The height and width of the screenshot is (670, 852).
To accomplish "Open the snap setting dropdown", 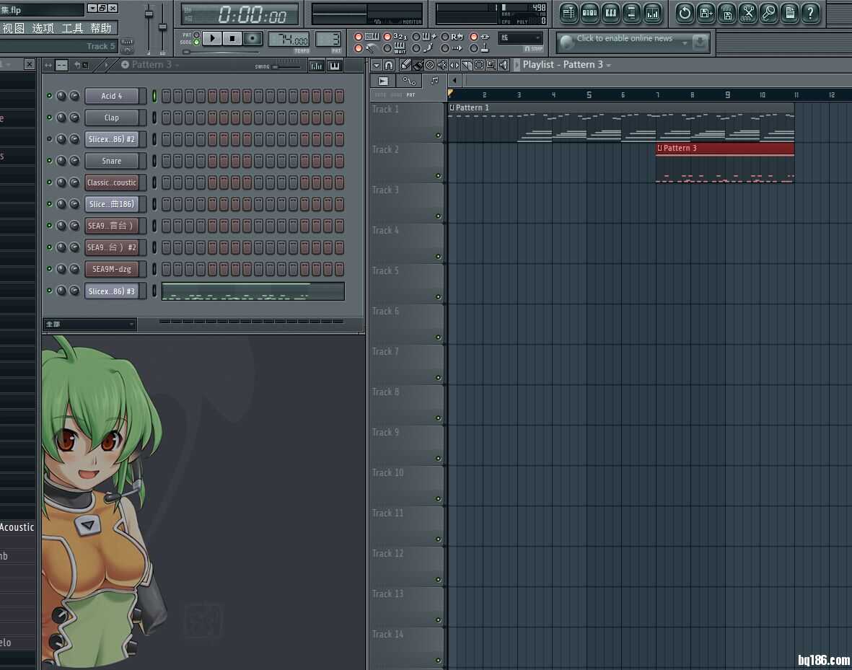I will [521, 38].
